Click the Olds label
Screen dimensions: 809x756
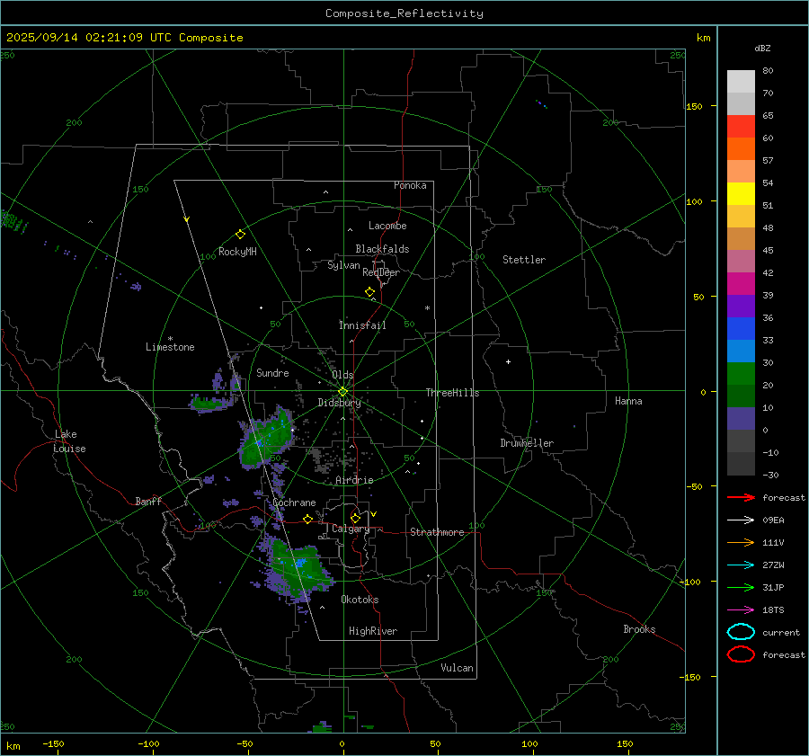342,375
